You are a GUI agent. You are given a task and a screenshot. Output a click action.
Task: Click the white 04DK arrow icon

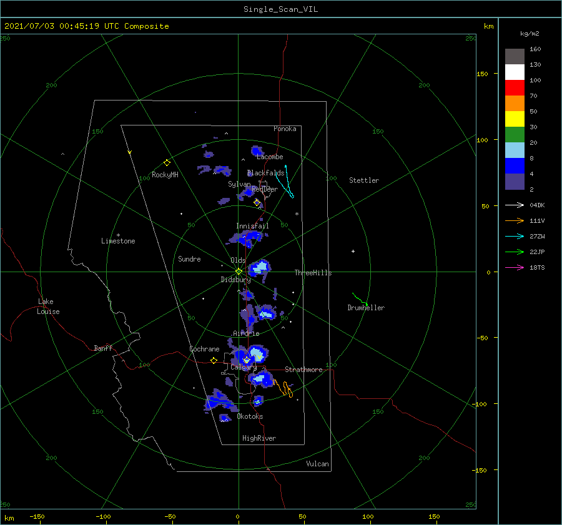(515, 205)
